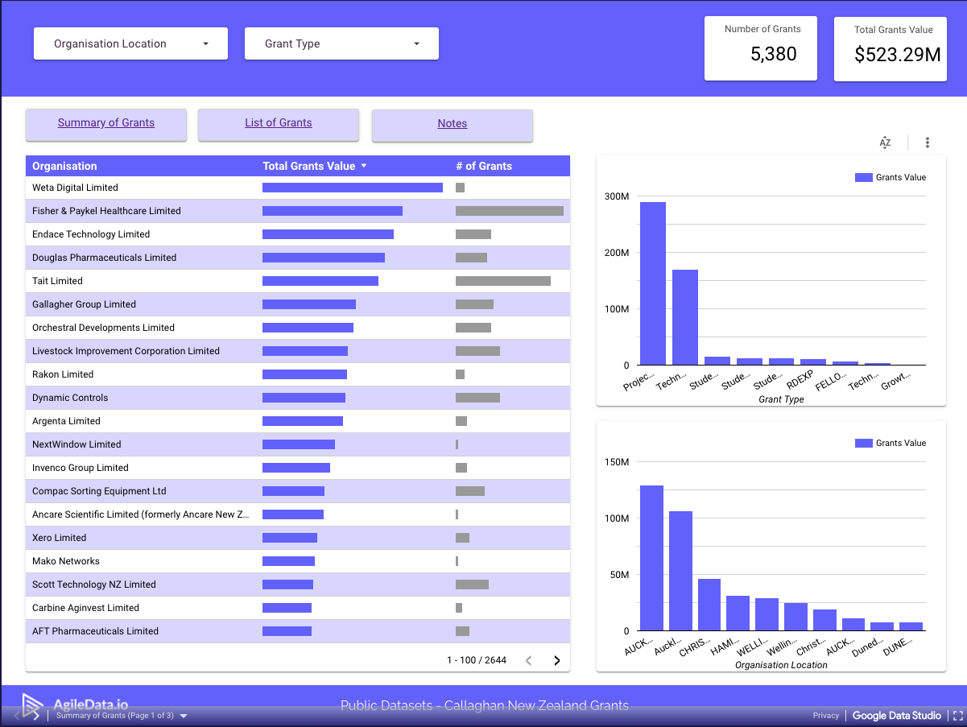Select the Invenco Group Limited row

(x=298, y=468)
